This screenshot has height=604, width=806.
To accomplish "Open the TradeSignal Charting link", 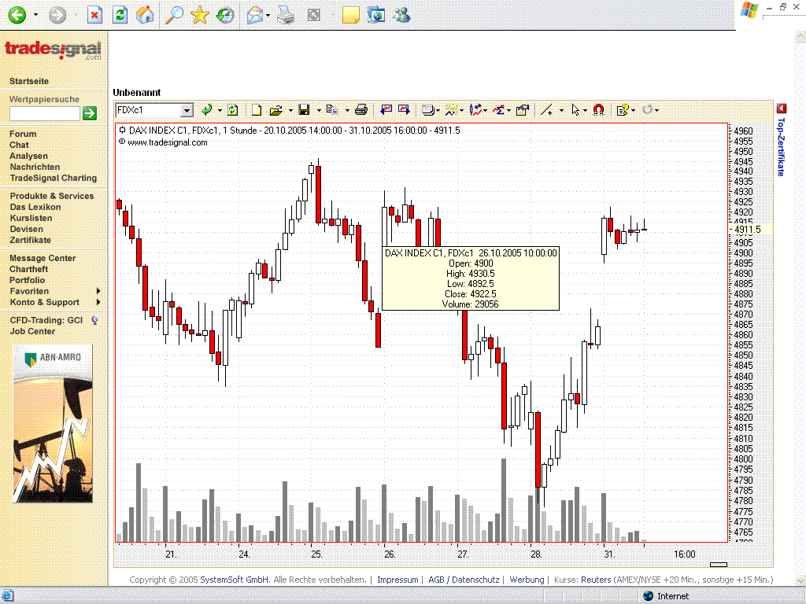I will click(x=53, y=178).
